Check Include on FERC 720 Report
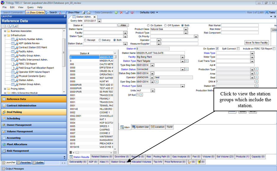This screenshot has width=277, height=171. click(x=274, y=49)
